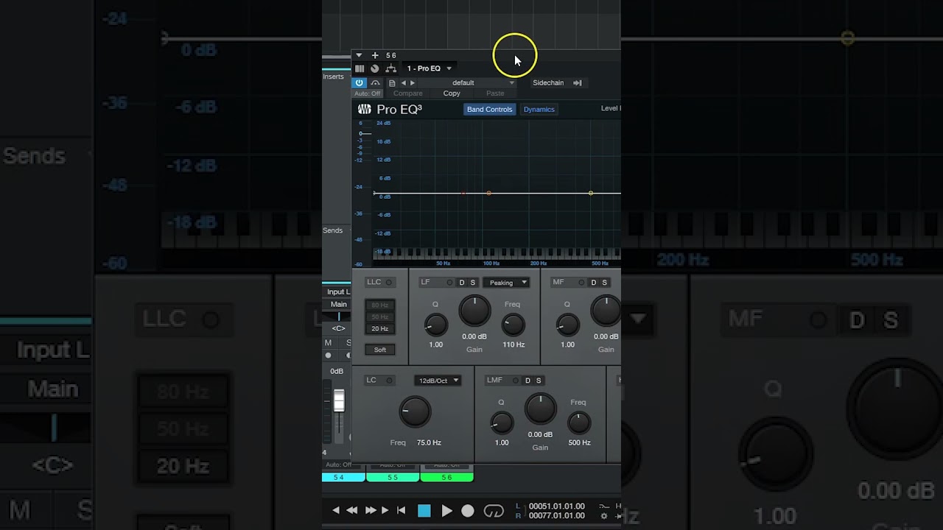Click the macro knob icon
Screen dimensions: 943x530
point(374,68)
